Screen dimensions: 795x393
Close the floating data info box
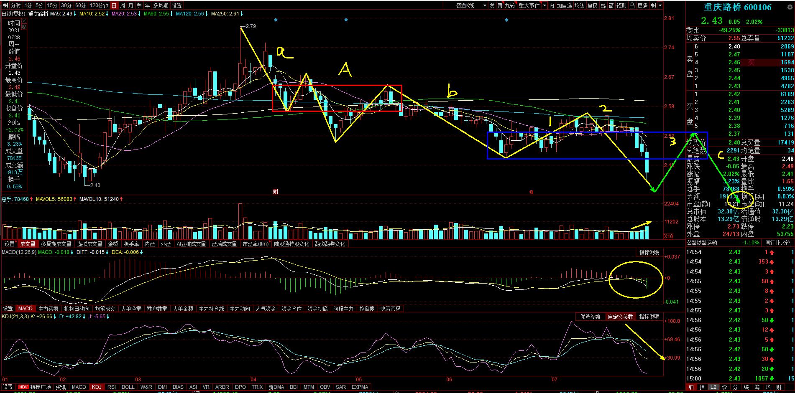pos(24,20)
